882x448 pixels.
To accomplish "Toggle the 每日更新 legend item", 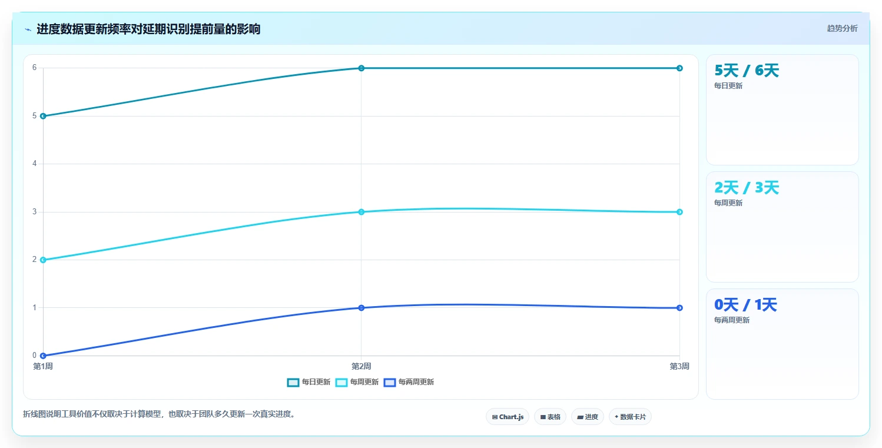I will click(x=309, y=382).
